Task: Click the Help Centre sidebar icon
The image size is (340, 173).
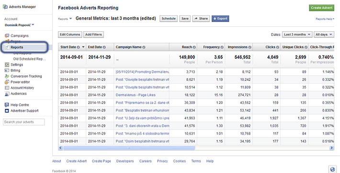Action: point(7,105)
